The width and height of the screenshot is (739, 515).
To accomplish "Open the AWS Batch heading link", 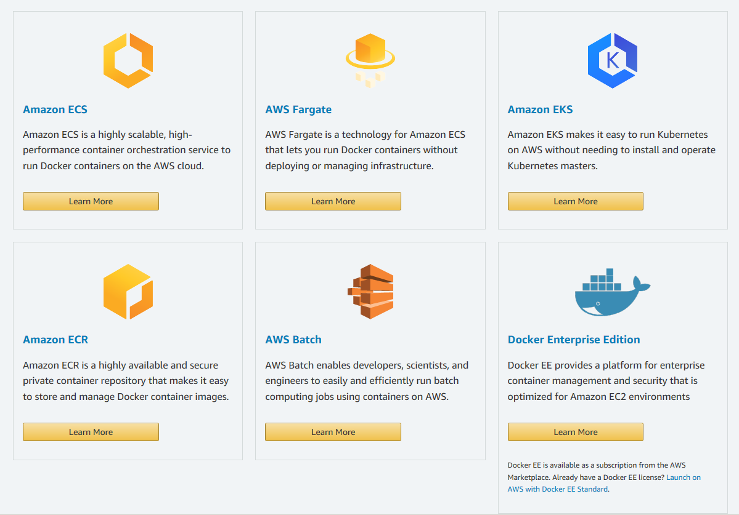I will point(293,340).
